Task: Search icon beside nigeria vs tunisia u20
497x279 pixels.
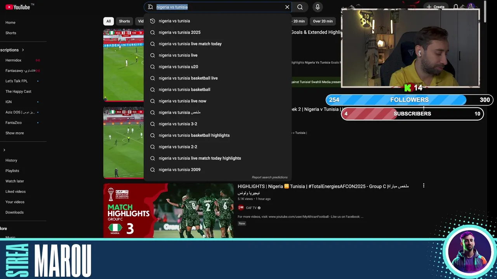Action: click(153, 67)
